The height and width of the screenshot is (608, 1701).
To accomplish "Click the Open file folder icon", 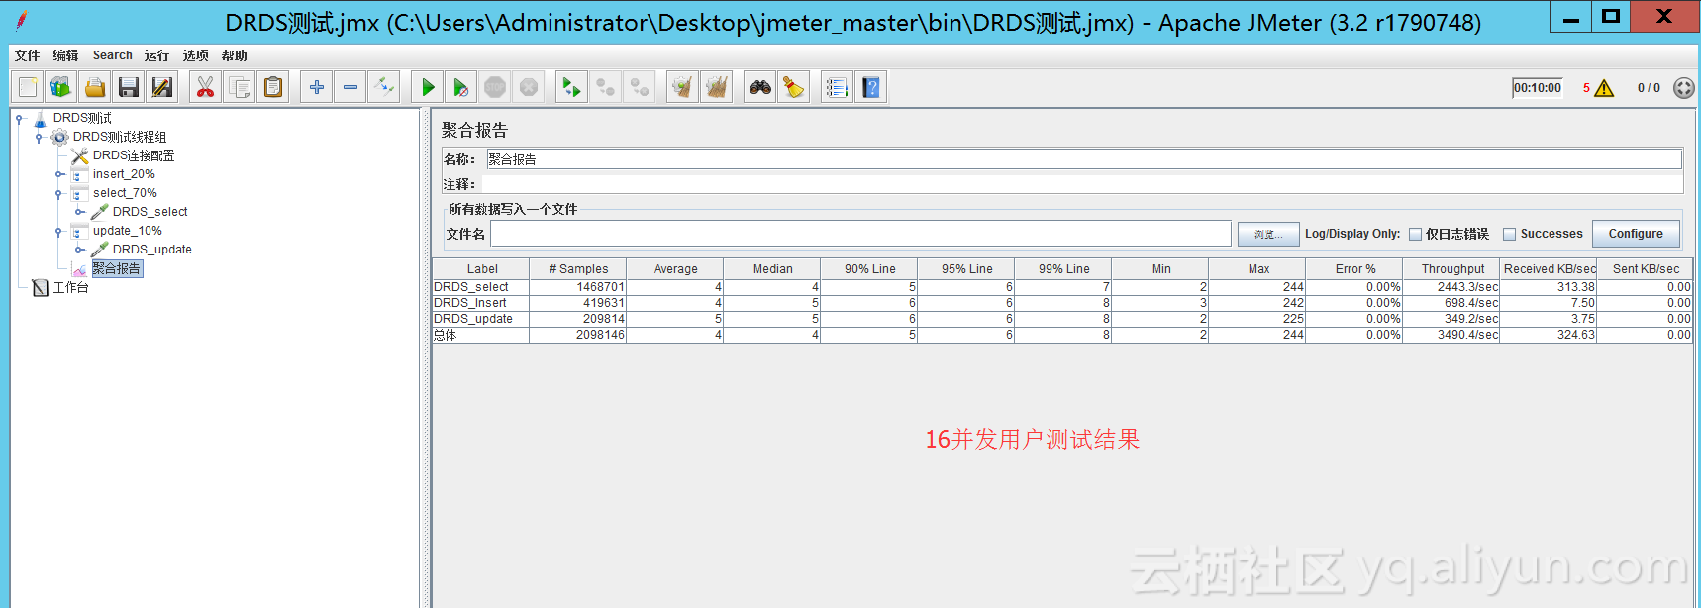I will click(x=95, y=87).
